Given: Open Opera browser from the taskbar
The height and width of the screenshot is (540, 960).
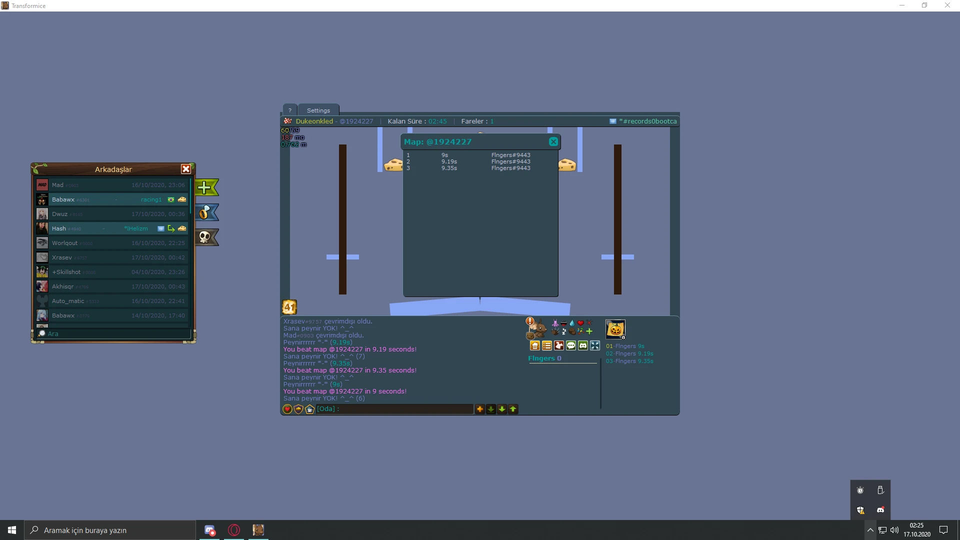Looking at the screenshot, I should click(234, 530).
